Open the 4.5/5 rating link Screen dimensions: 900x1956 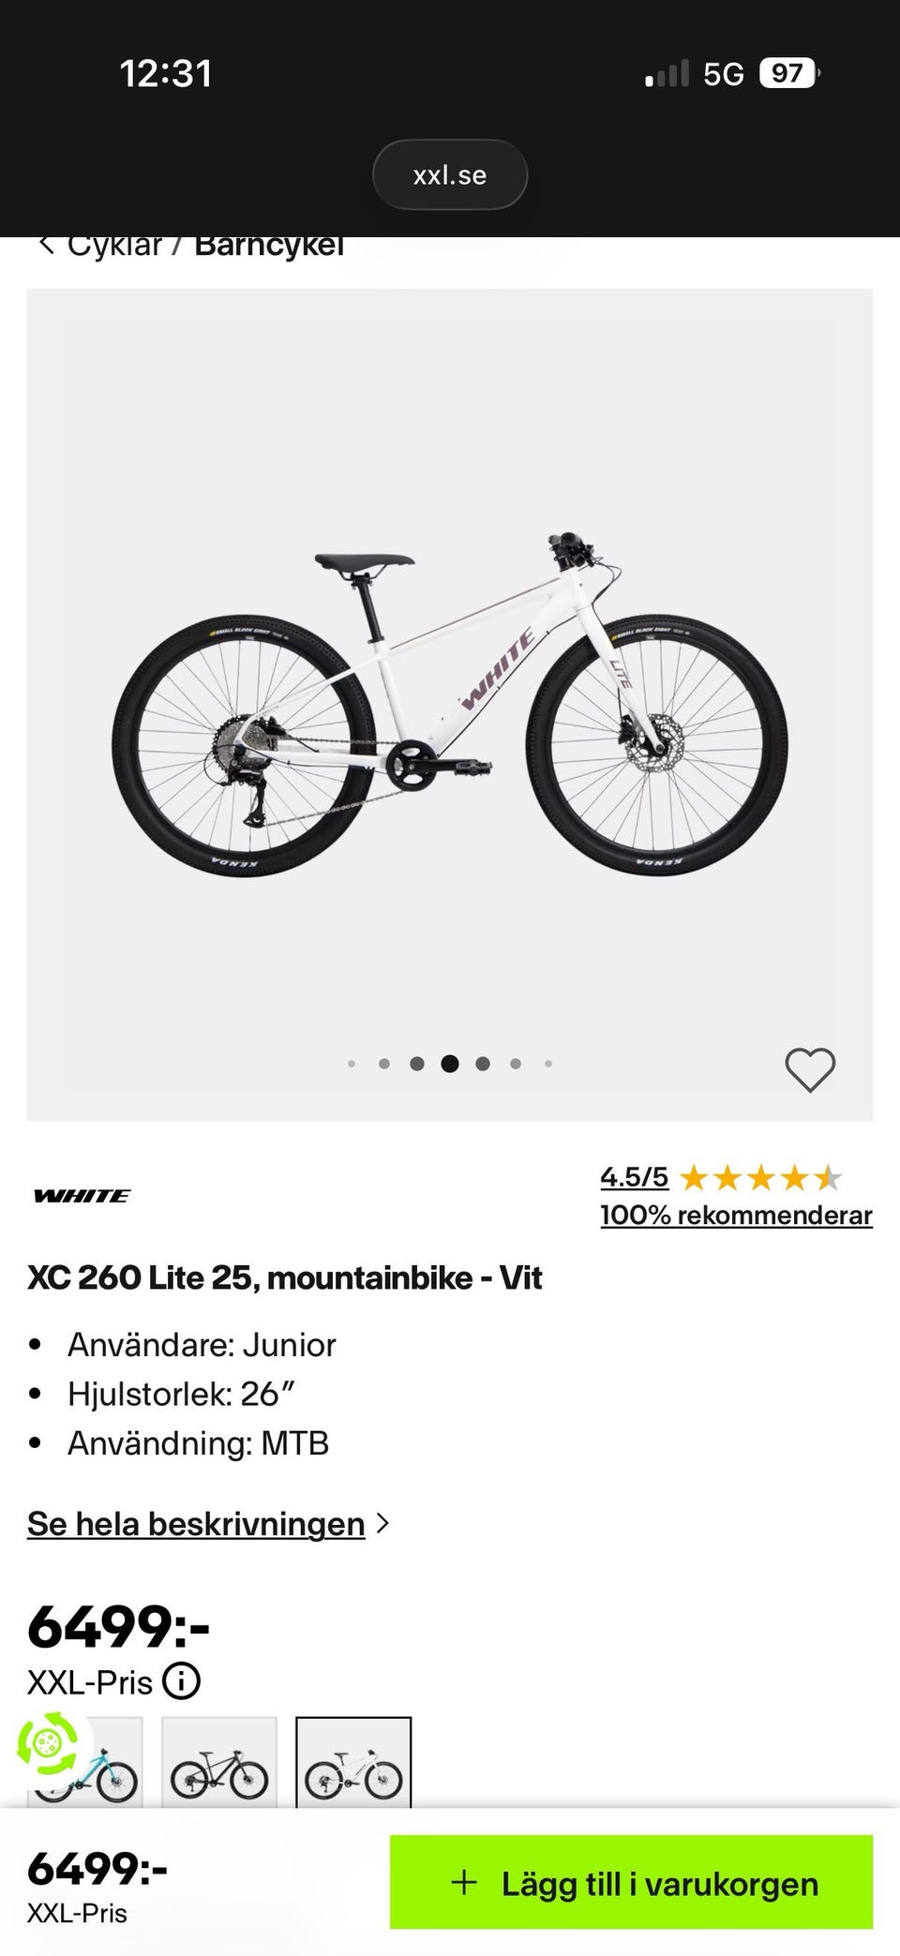point(634,1176)
